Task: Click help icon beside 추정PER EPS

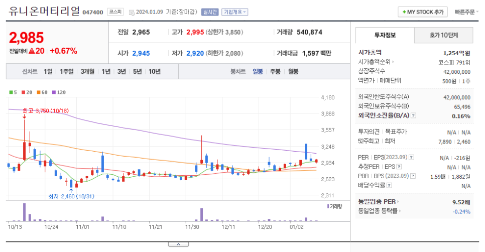Action: pos(399,167)
